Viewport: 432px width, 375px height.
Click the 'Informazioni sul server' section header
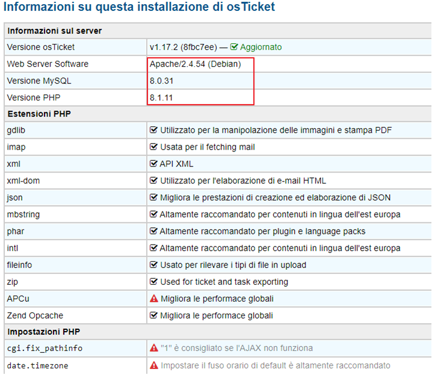[x=55, y=31]
